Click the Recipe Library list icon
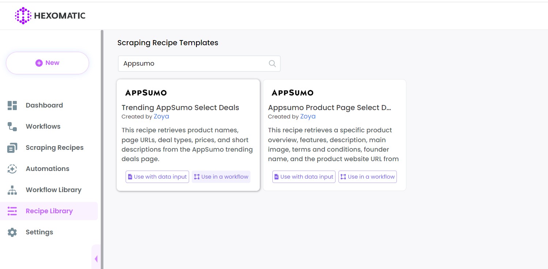Viewport: 548px width, 269px height. click(x=12, y=211)
